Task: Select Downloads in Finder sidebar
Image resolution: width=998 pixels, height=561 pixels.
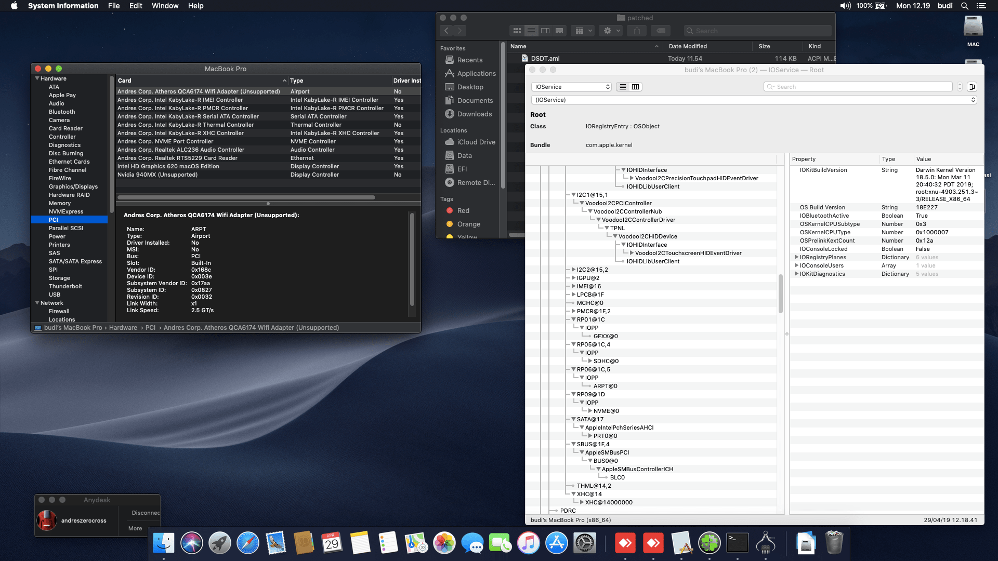Action: [474, 114]
